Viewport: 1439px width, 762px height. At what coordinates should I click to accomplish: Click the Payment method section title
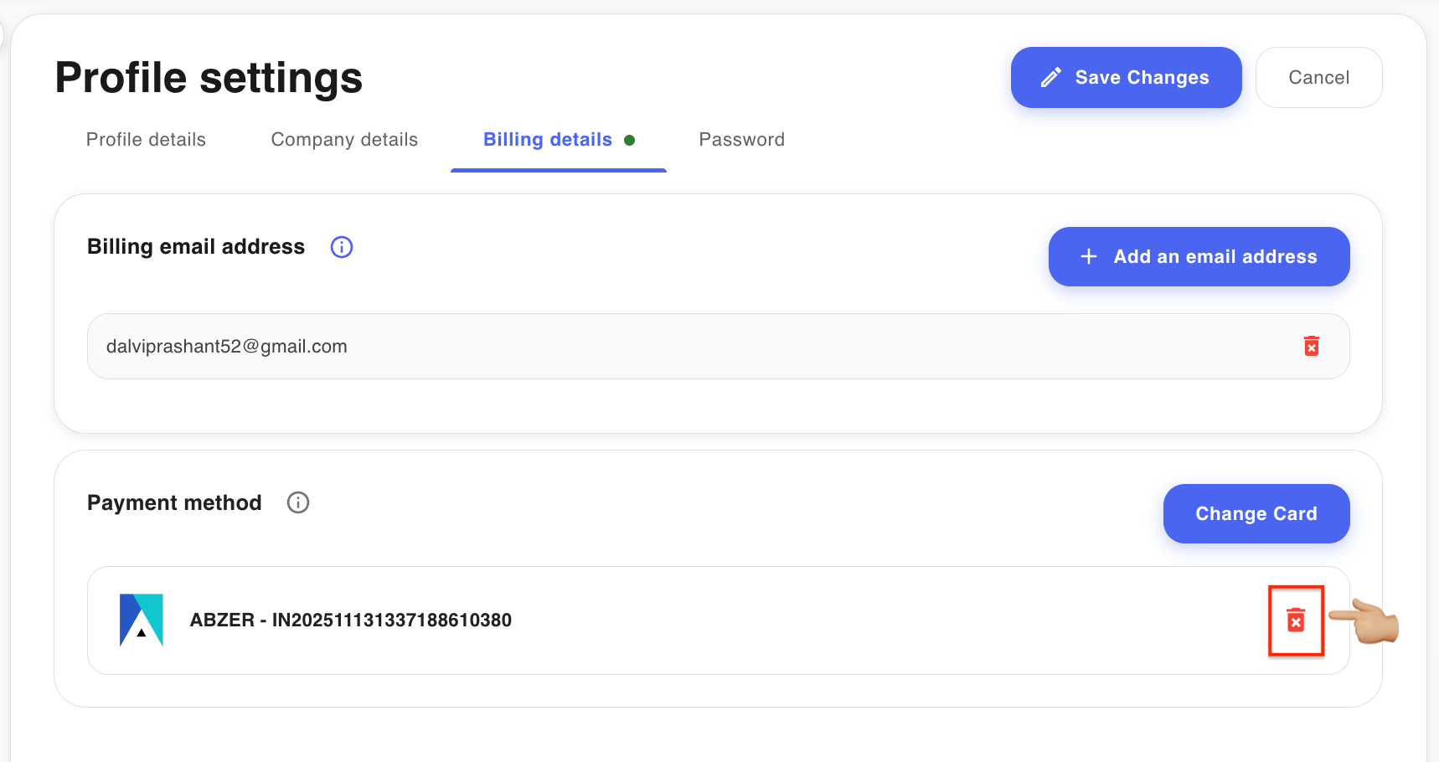pos(174,502)
